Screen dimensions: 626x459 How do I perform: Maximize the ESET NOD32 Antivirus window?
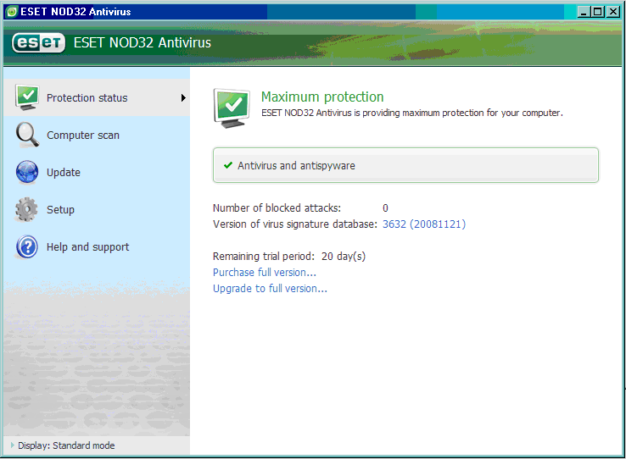pyautogui.click(x=598, y=12)
